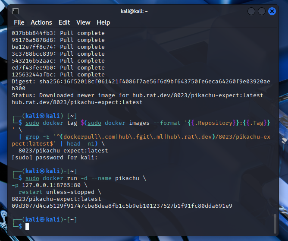288x241 pixels.
Task: Maximize the terminal window
Action: [x=261, y=12]
